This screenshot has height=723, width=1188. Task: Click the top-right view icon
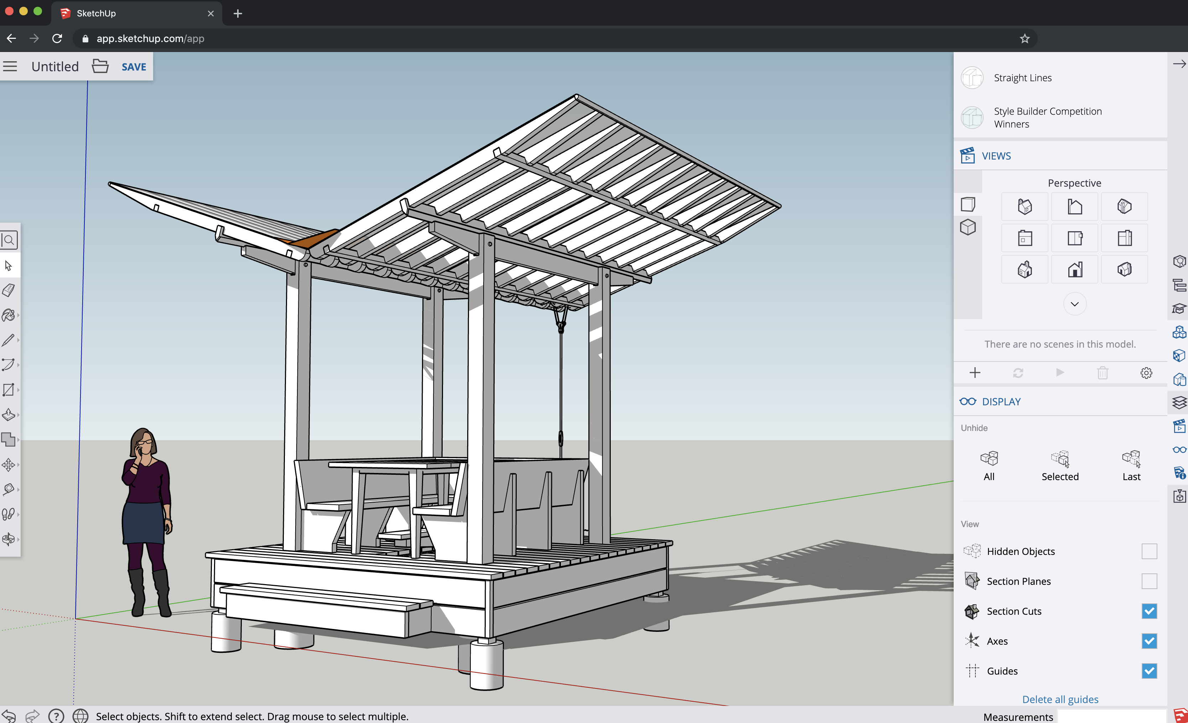click(x=1124, y=206)
